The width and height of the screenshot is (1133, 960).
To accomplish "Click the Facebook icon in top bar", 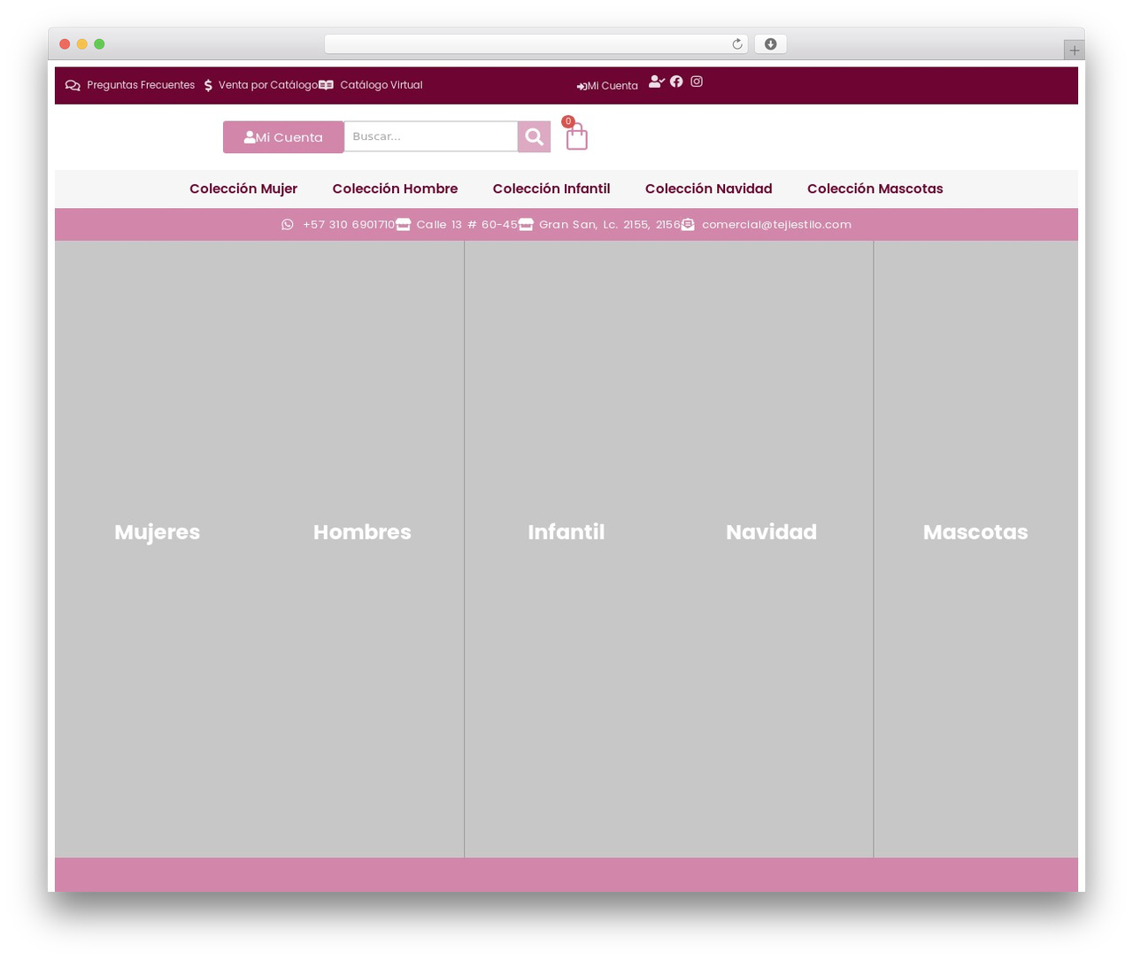I will 676,81.
